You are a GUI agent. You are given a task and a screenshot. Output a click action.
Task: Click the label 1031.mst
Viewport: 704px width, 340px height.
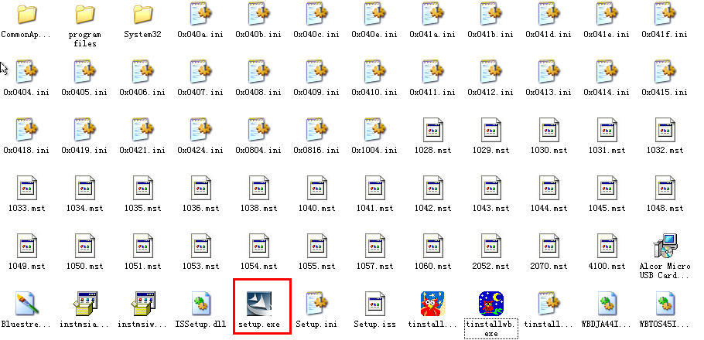pyautogui.click(x=607, y=150)
